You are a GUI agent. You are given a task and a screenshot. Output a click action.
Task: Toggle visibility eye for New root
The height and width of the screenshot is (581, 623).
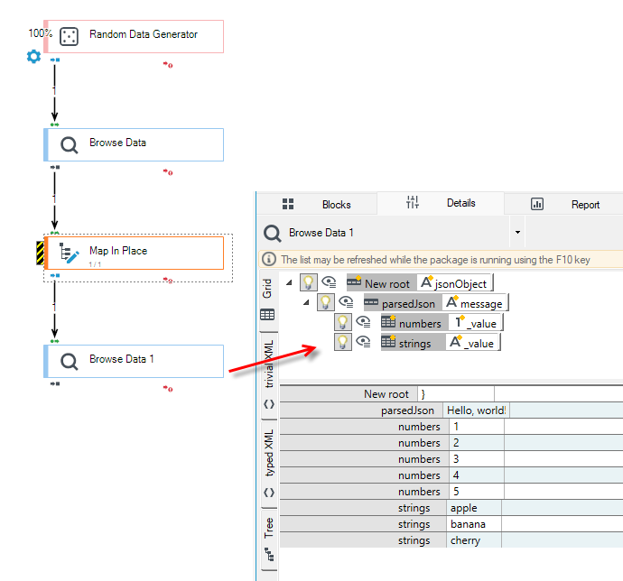pos(329,282)
